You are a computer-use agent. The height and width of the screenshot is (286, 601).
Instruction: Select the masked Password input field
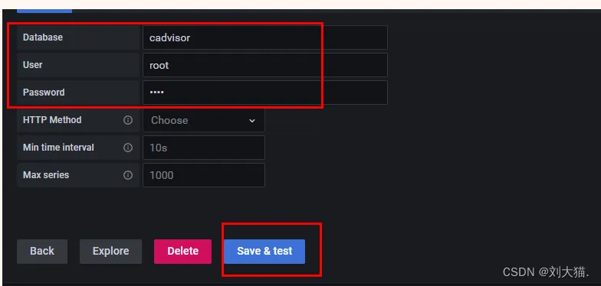[x=265, y=93]
